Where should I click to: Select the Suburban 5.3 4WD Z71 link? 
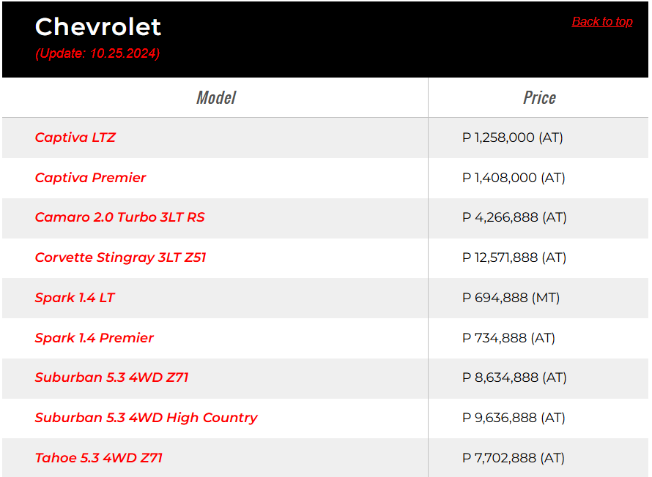click(x=112, y=378)
